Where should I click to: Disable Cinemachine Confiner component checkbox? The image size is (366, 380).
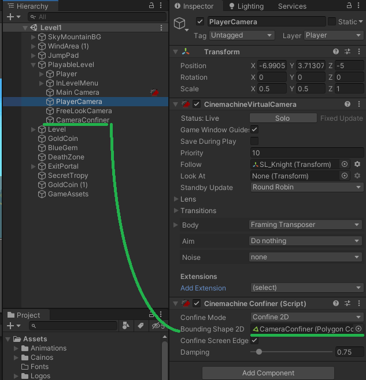[197, 303]
